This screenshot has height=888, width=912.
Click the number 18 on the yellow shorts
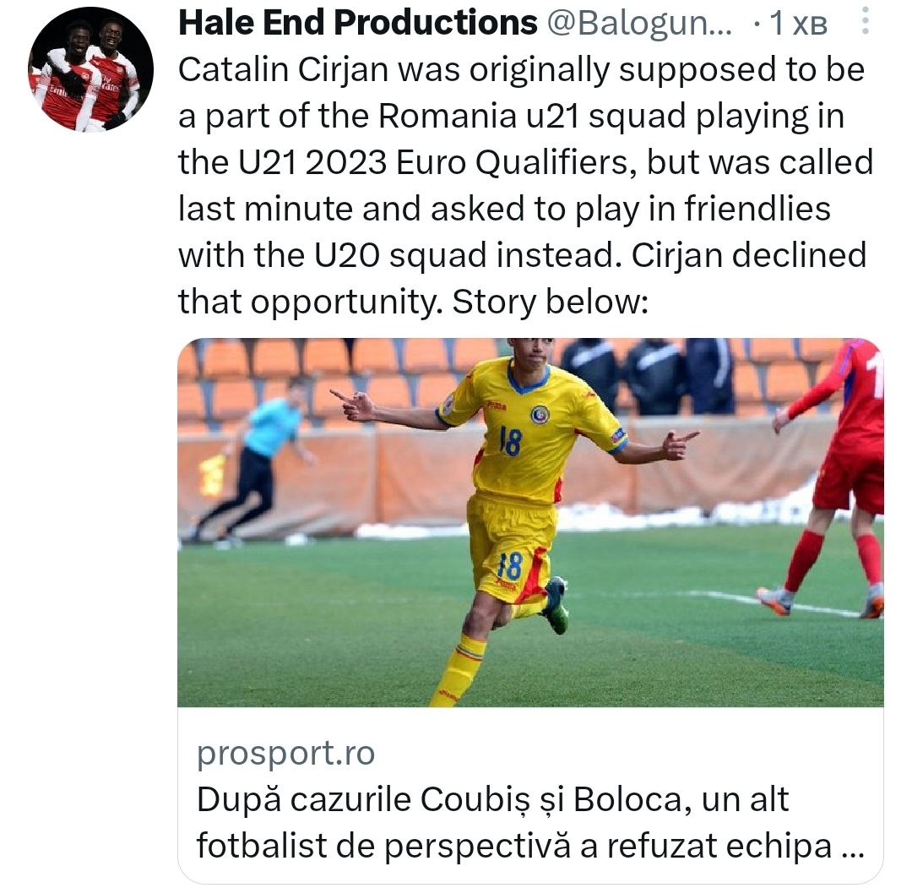509,564
